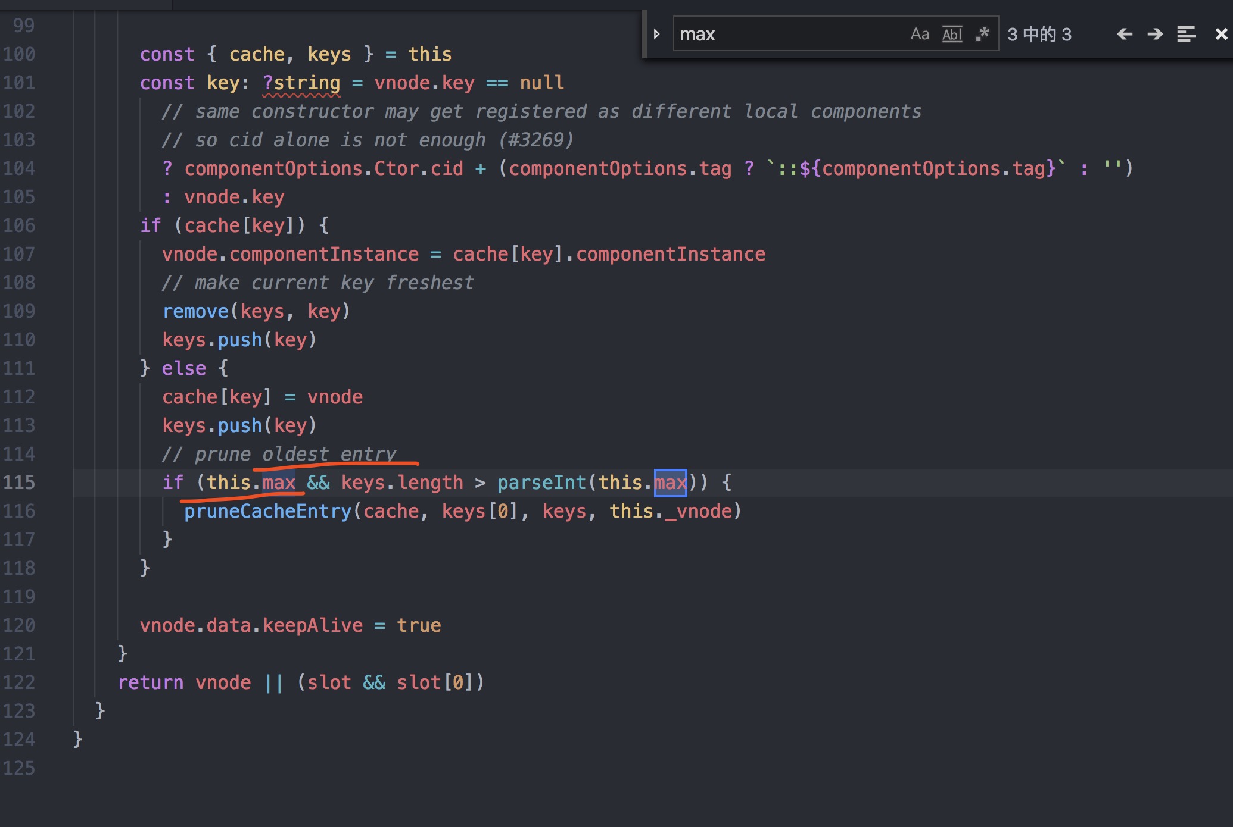Click 'true' value on line 120
This screenshot has height=827, width=1233.
pyautogui.click(x=419, y=625)
